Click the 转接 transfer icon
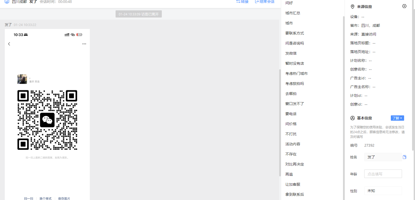415x200 pixels. coord(238,2)
